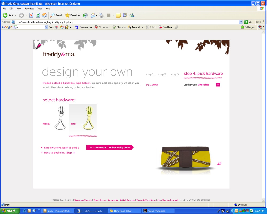Open the Edit menu
The width and height of the screenshot is (267, 214).
point(11,9)
